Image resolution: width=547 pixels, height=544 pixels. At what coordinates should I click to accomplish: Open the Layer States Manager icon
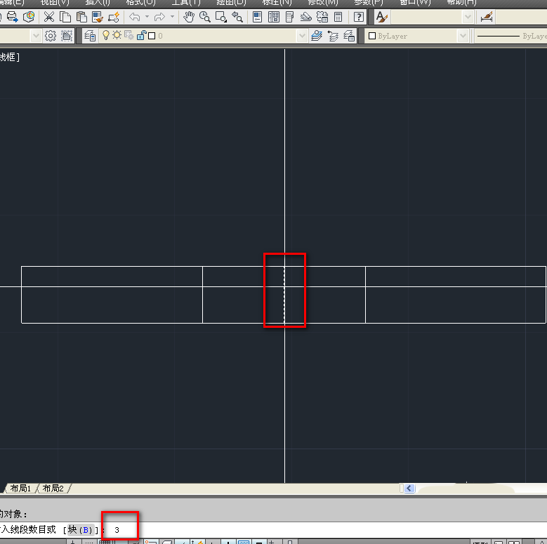point(349,36)
